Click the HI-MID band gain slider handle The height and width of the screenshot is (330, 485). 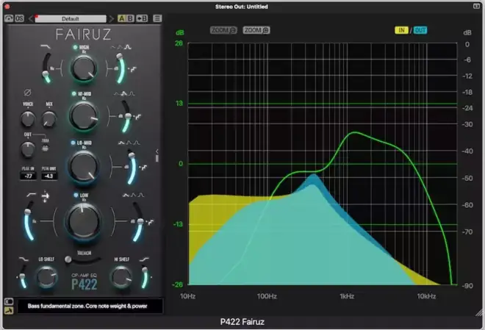pos(128,116)
